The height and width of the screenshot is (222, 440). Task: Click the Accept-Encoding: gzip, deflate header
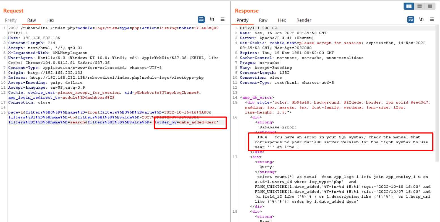click(45, 83)
